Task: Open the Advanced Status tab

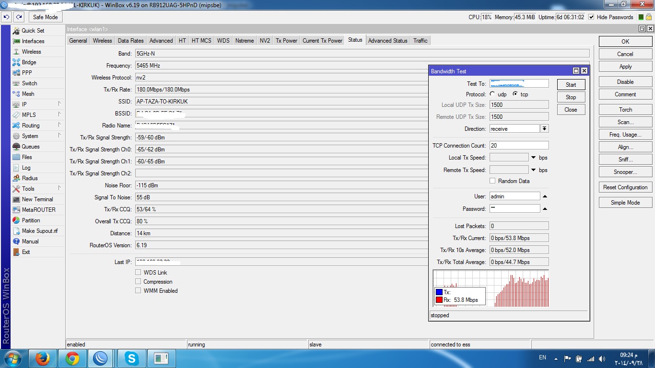Action: click(387, 41)
